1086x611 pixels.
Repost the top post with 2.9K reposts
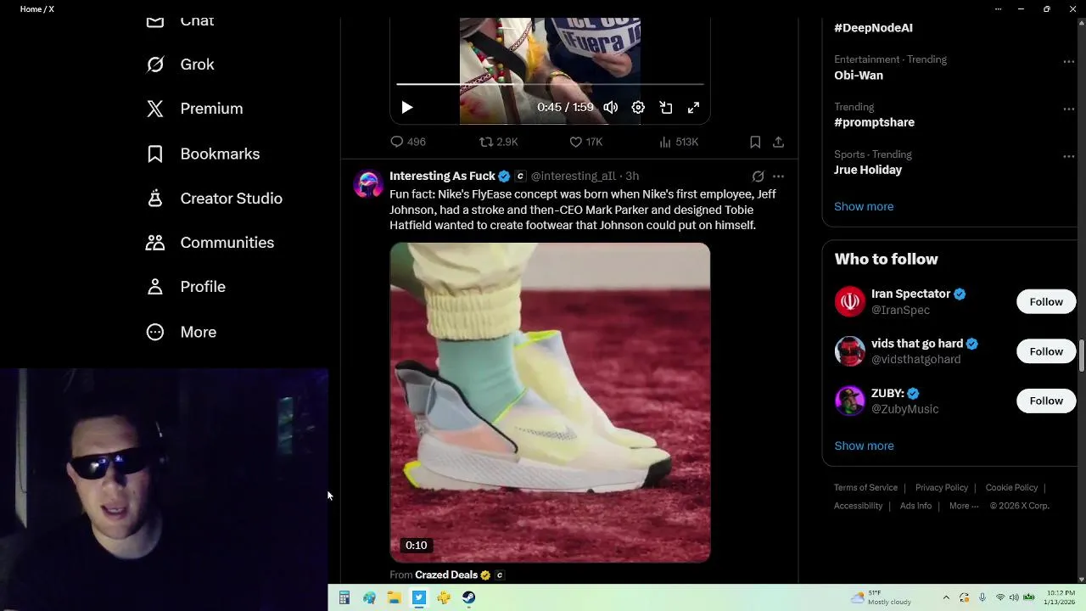(498, 142)
